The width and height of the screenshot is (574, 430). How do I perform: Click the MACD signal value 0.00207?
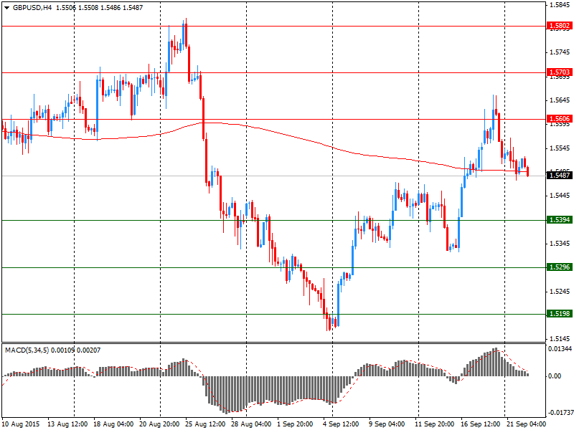[88, 350]
